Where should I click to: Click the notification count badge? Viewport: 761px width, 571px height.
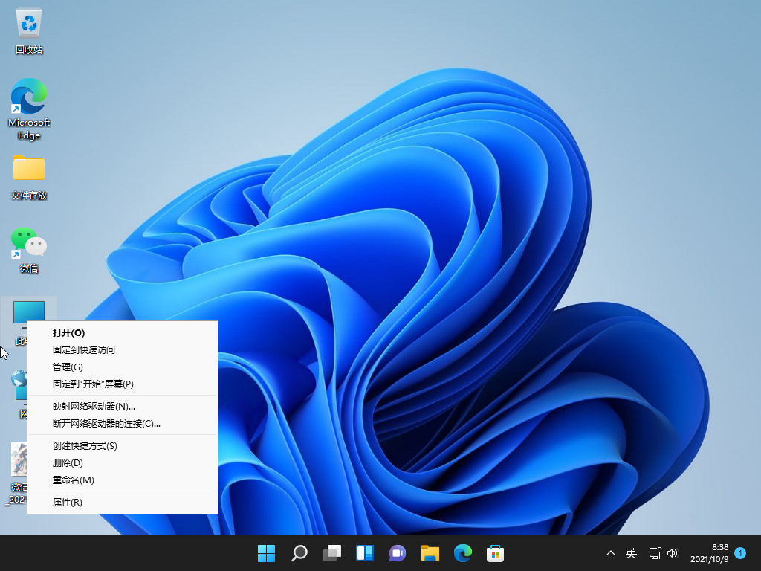(x=740, y=553)
